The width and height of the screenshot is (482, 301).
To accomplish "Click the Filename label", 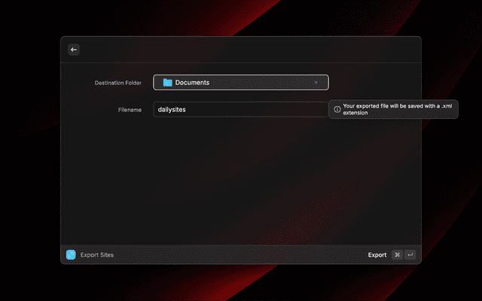I will pyautogui.click(x=130, y=110).
